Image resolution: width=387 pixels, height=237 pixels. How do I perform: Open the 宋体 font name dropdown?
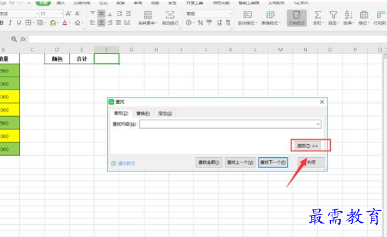point(37,14)
